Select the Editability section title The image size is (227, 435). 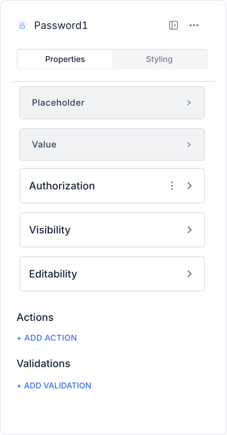53,274
